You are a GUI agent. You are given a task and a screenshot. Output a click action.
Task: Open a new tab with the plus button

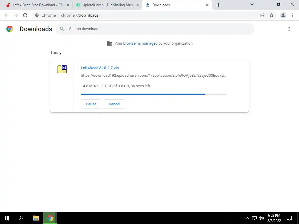[218, 5]
